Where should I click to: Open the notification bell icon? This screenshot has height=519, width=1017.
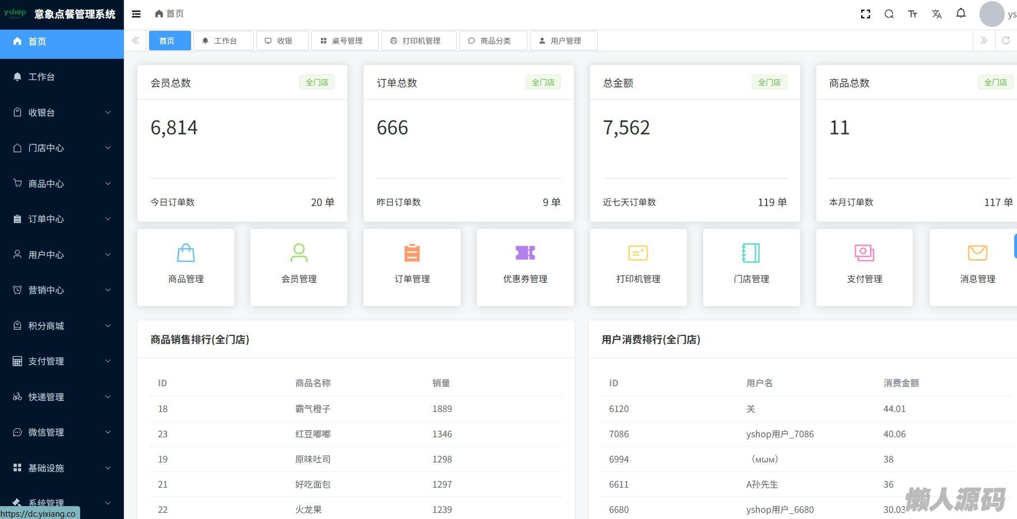[x=960, y=13]
